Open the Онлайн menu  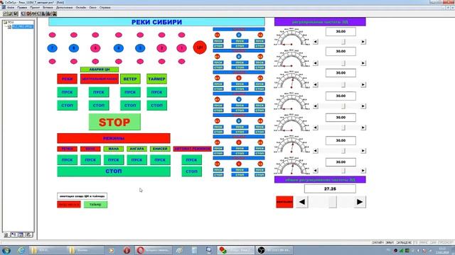(x=80, y=8)
